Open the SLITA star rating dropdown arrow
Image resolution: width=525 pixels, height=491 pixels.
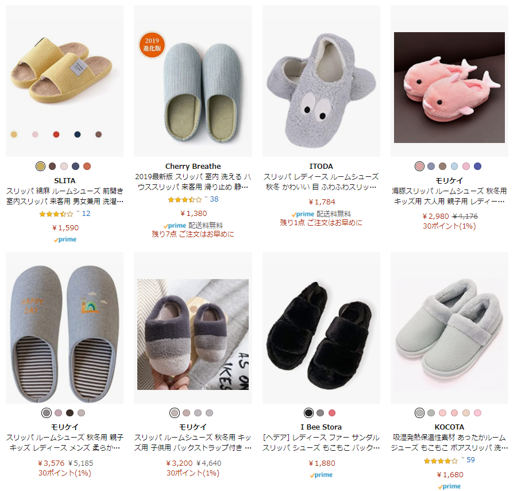point(78,212)
